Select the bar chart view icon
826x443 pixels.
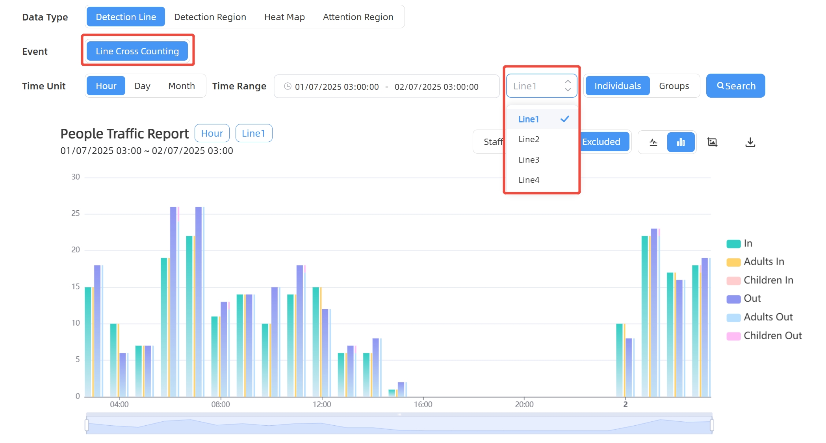(x=680, y=142)
